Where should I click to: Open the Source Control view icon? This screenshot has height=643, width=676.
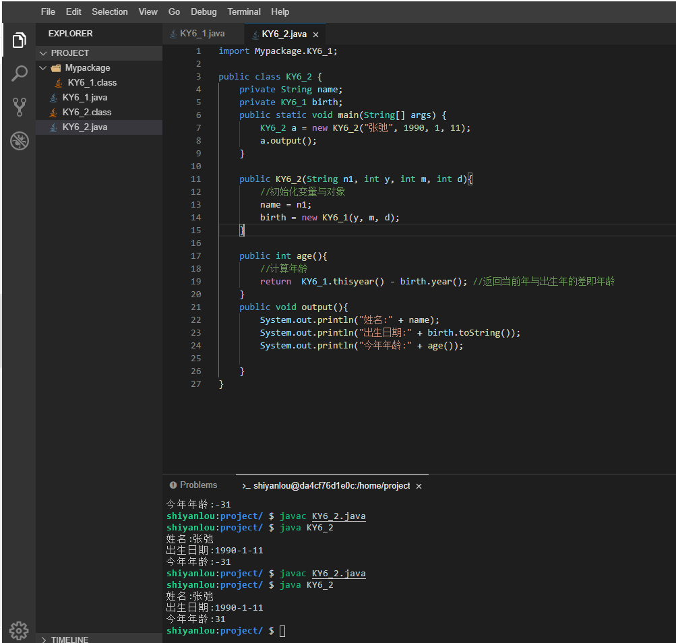click(19, 106)
